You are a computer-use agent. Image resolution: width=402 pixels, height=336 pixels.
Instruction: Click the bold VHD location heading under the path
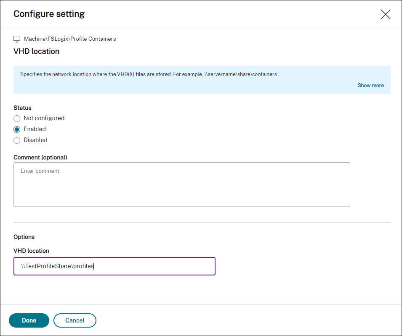click(x=36, y=51)
